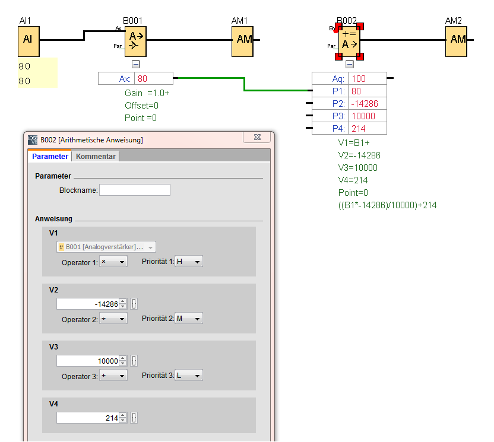Close the B002 Arithmetische Anweisung dialog
The image size is (494, 442).
click(x=257, y=137)
